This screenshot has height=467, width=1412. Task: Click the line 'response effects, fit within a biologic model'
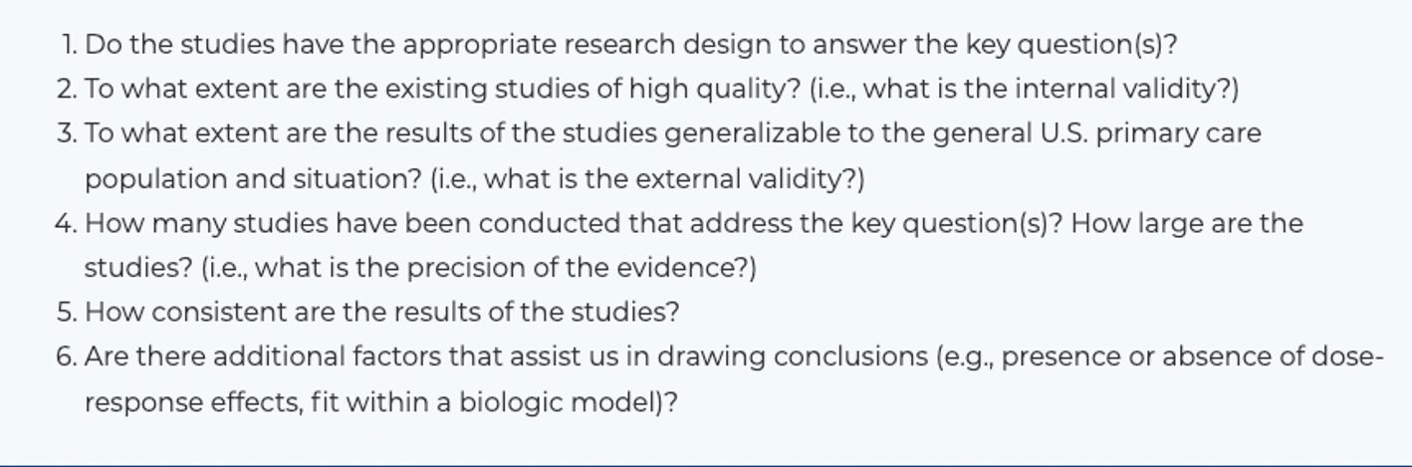pyautogui.click(x=381, y=402)
